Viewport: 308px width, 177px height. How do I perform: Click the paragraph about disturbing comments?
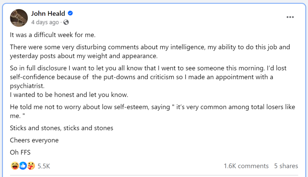[150, 51]
